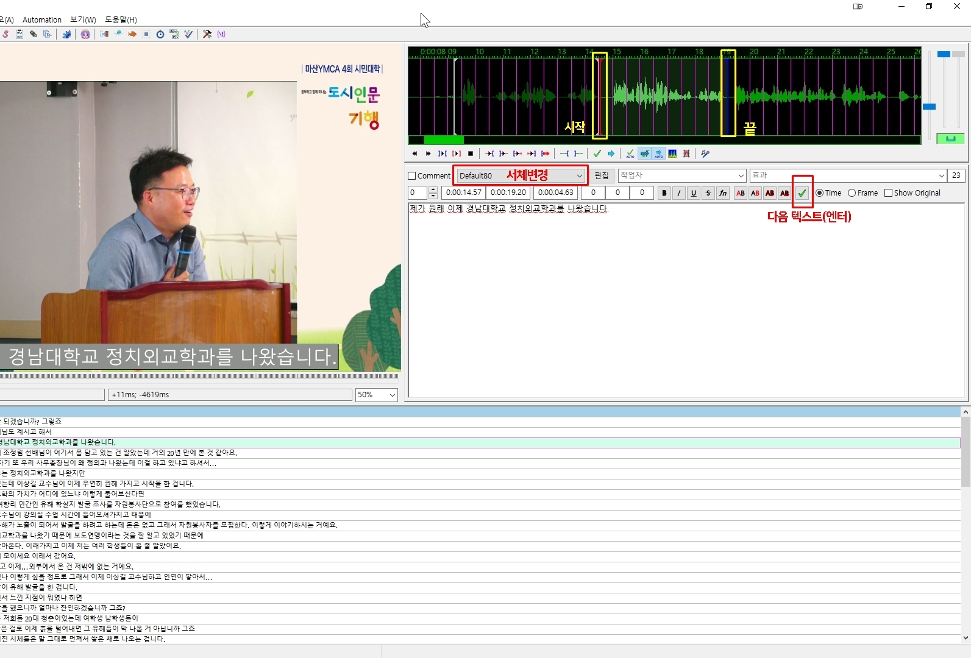Open the Translation Assistant fish icon

click(132, 34)
